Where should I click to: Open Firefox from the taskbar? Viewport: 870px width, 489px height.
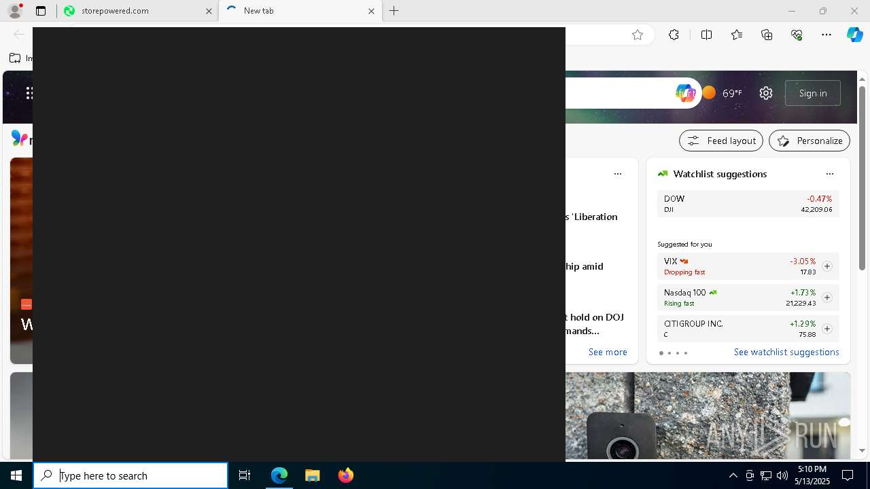pyautogui.click(x=346, y=475)
